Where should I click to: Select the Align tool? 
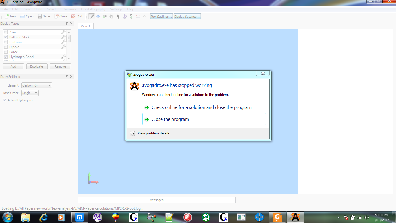click(144, 16)
